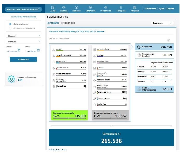Select the Sistema eléctrico radio button

(x=10, y=24)
